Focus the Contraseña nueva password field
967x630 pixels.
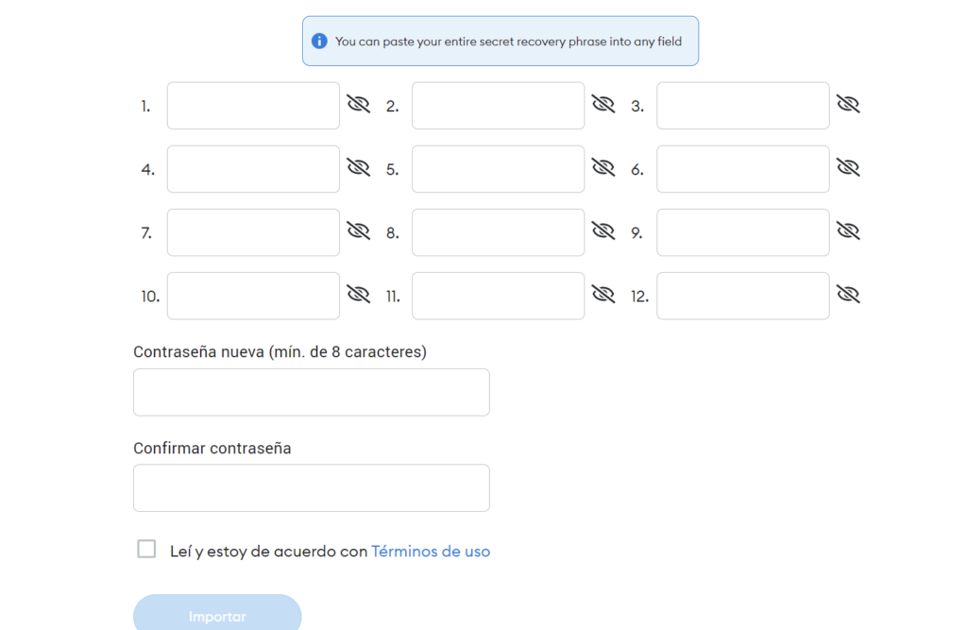[311, 392]
